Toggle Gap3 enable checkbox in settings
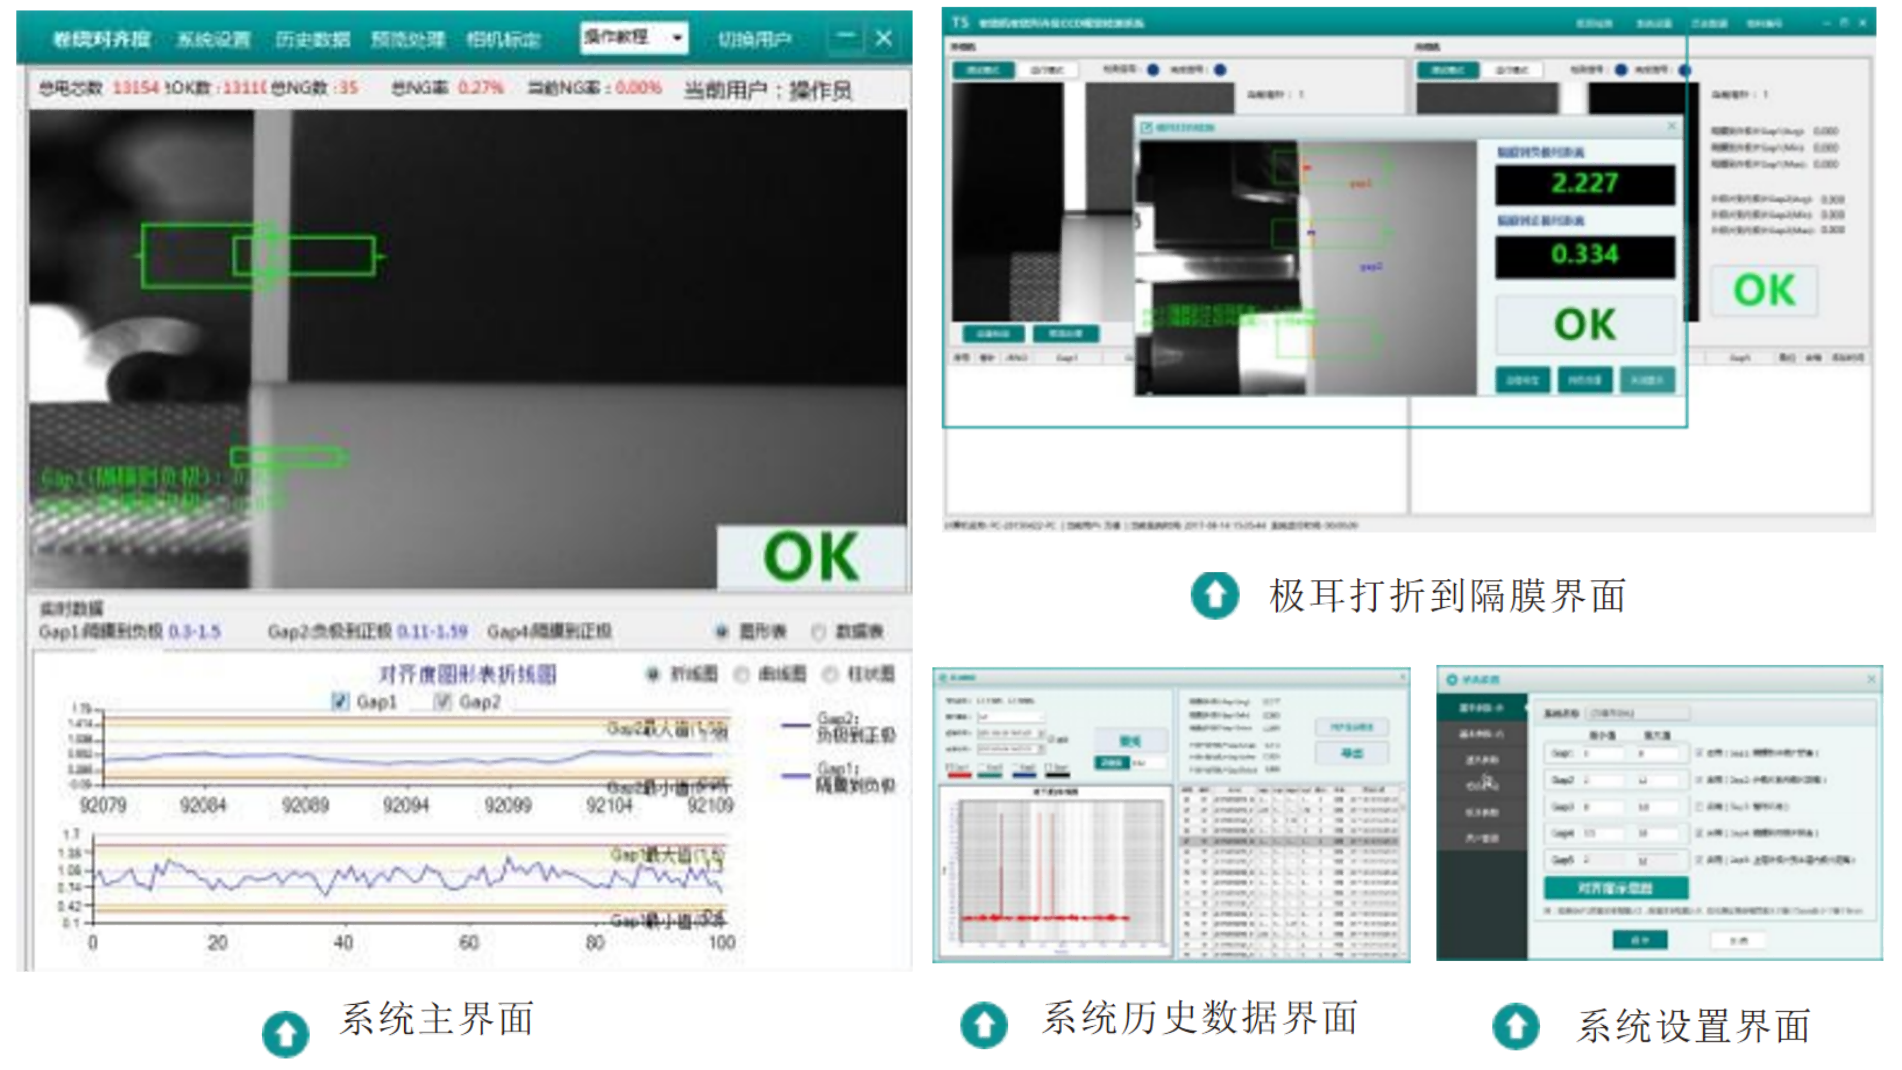 (x=1699, y=806)
